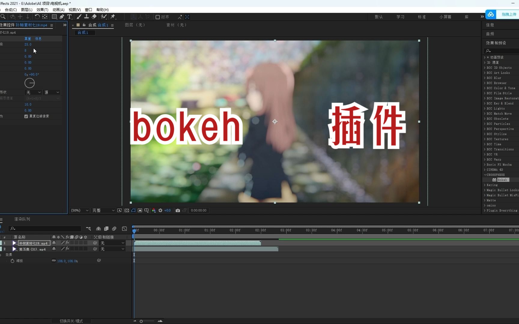Open the 完整 resolution dropdown
The width and height of the screenshot is (519, 324).
(103, 210)
